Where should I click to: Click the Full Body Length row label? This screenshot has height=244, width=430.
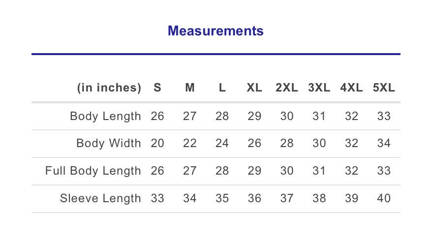[93, 171]
